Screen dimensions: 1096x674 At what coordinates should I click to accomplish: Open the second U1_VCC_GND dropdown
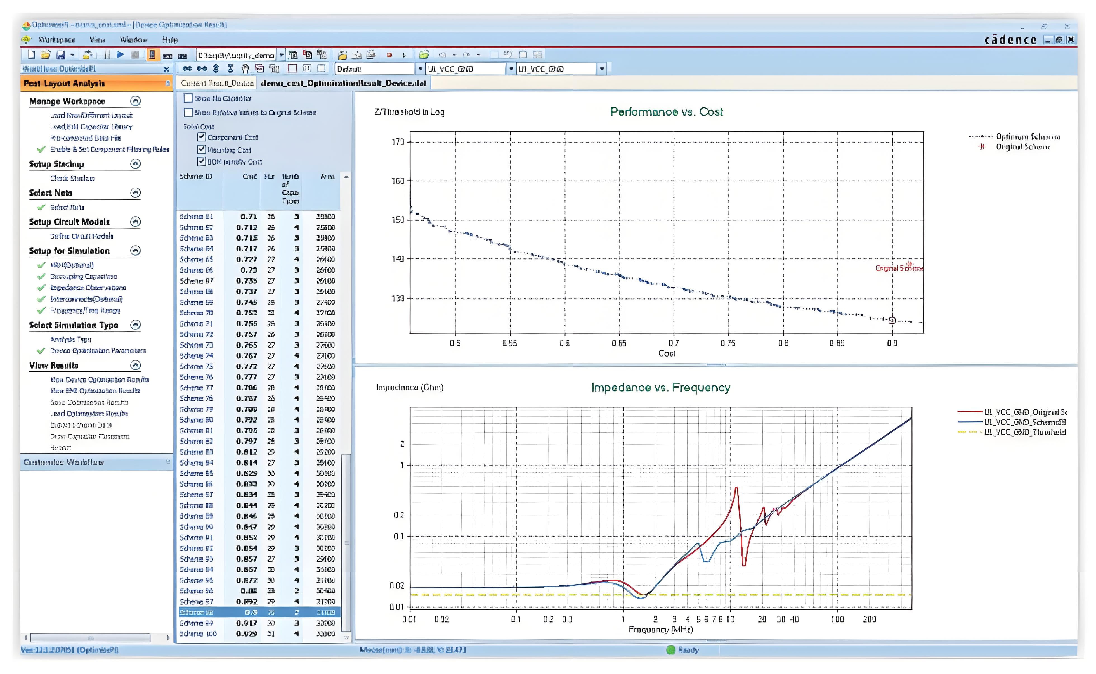click(x=602, y=69)
